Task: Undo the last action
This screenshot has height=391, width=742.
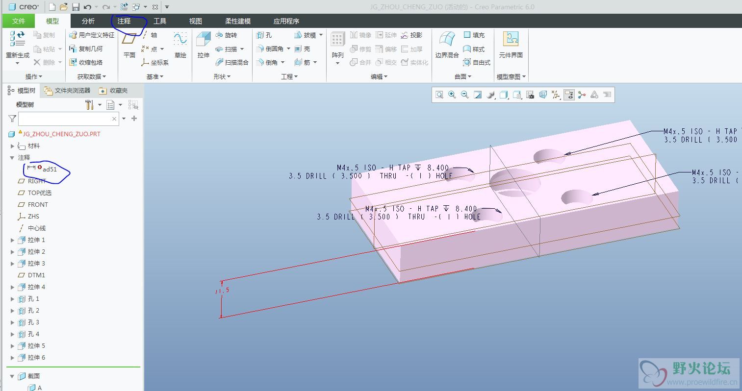Action: pos(87,7)
